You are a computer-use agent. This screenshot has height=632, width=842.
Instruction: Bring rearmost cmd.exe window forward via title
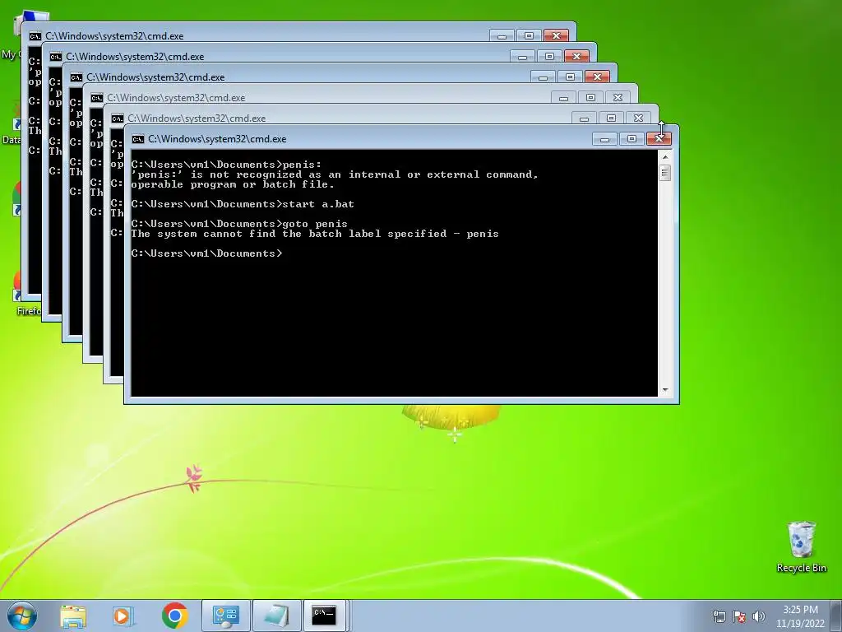click(x=114, y=36)
